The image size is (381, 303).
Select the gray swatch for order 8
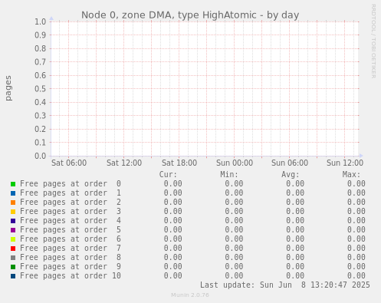(13, 258)
